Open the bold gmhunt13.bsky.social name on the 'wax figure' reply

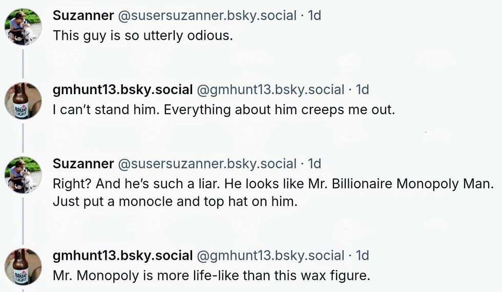(122, 255)
